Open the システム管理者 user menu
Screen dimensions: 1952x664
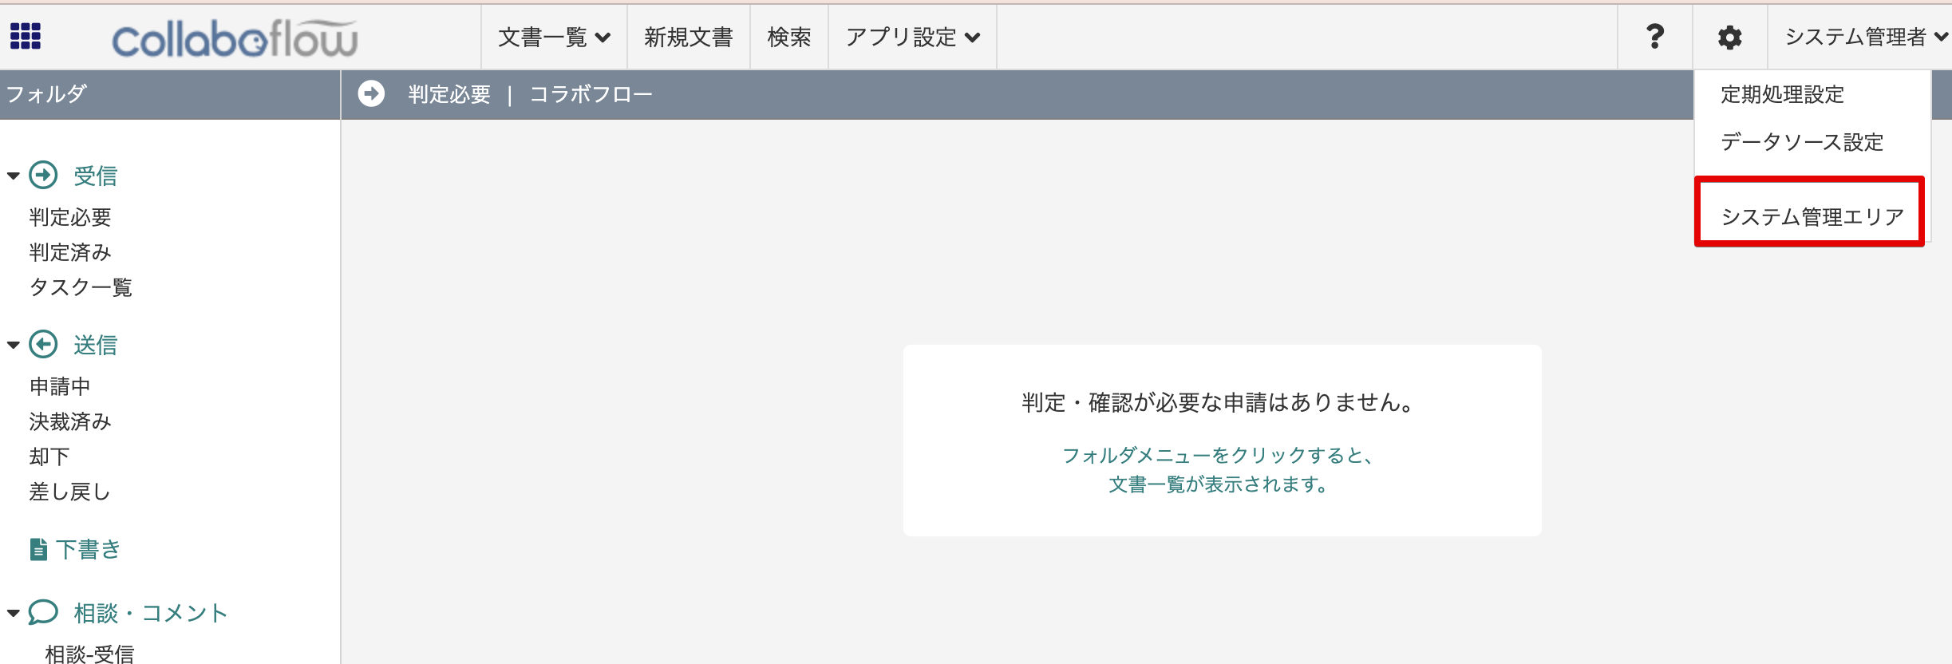pos(1863,38)
